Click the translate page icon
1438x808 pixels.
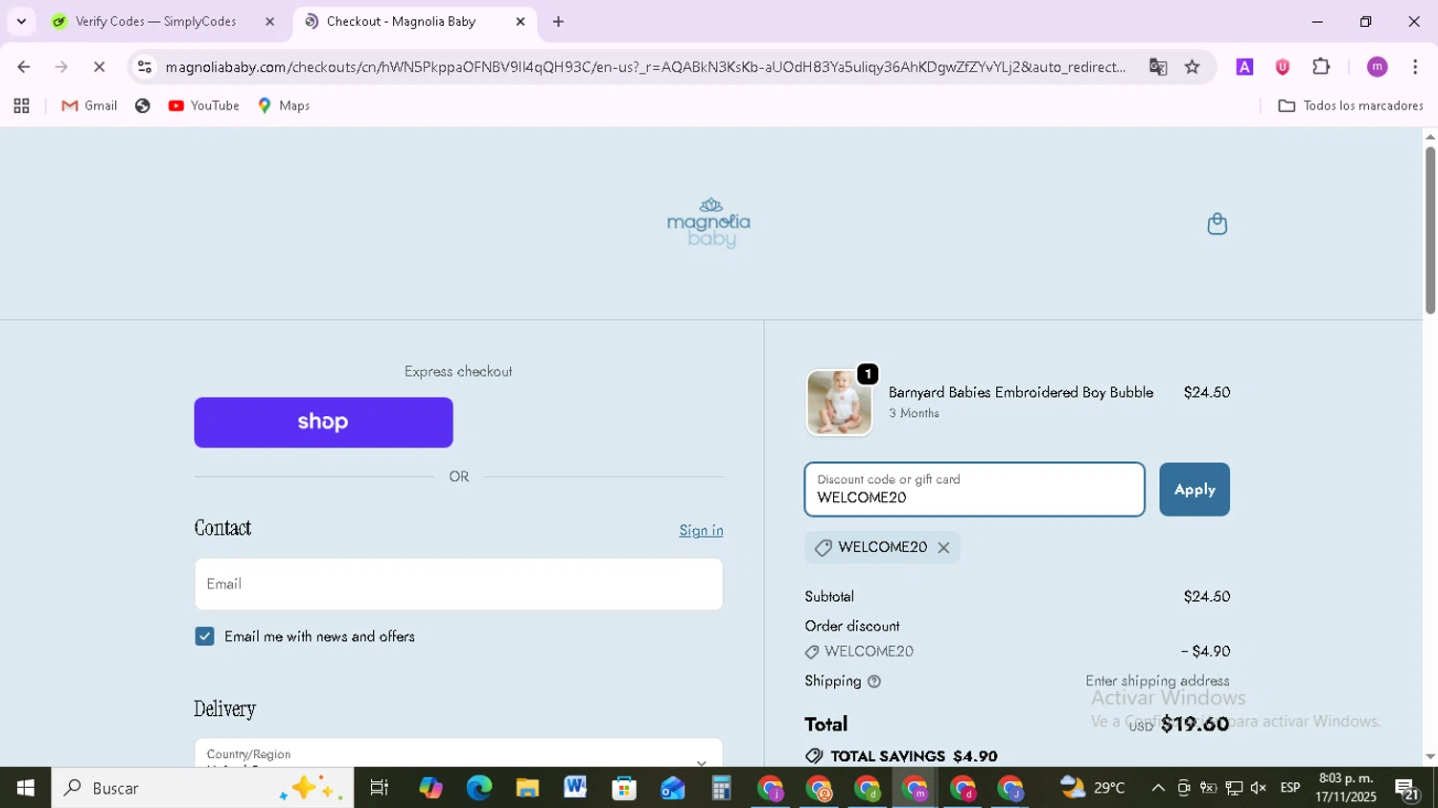tap(1158, 67)
